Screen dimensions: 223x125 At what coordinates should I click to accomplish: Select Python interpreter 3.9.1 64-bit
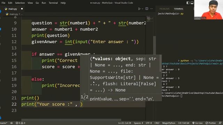point(184,123)
